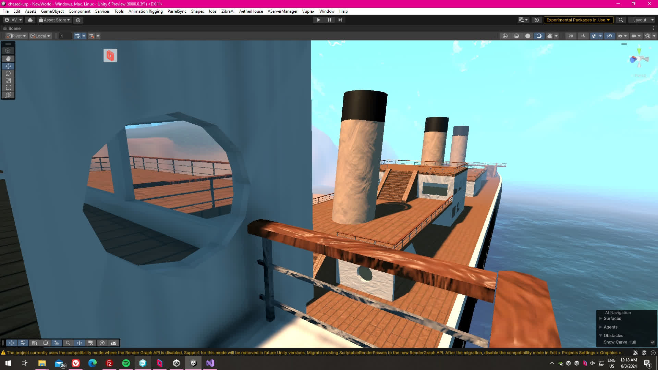The image size is (658, 370).
Task: Open the Layout selector button
Action: pyautogui.click(x=641, y=20)
